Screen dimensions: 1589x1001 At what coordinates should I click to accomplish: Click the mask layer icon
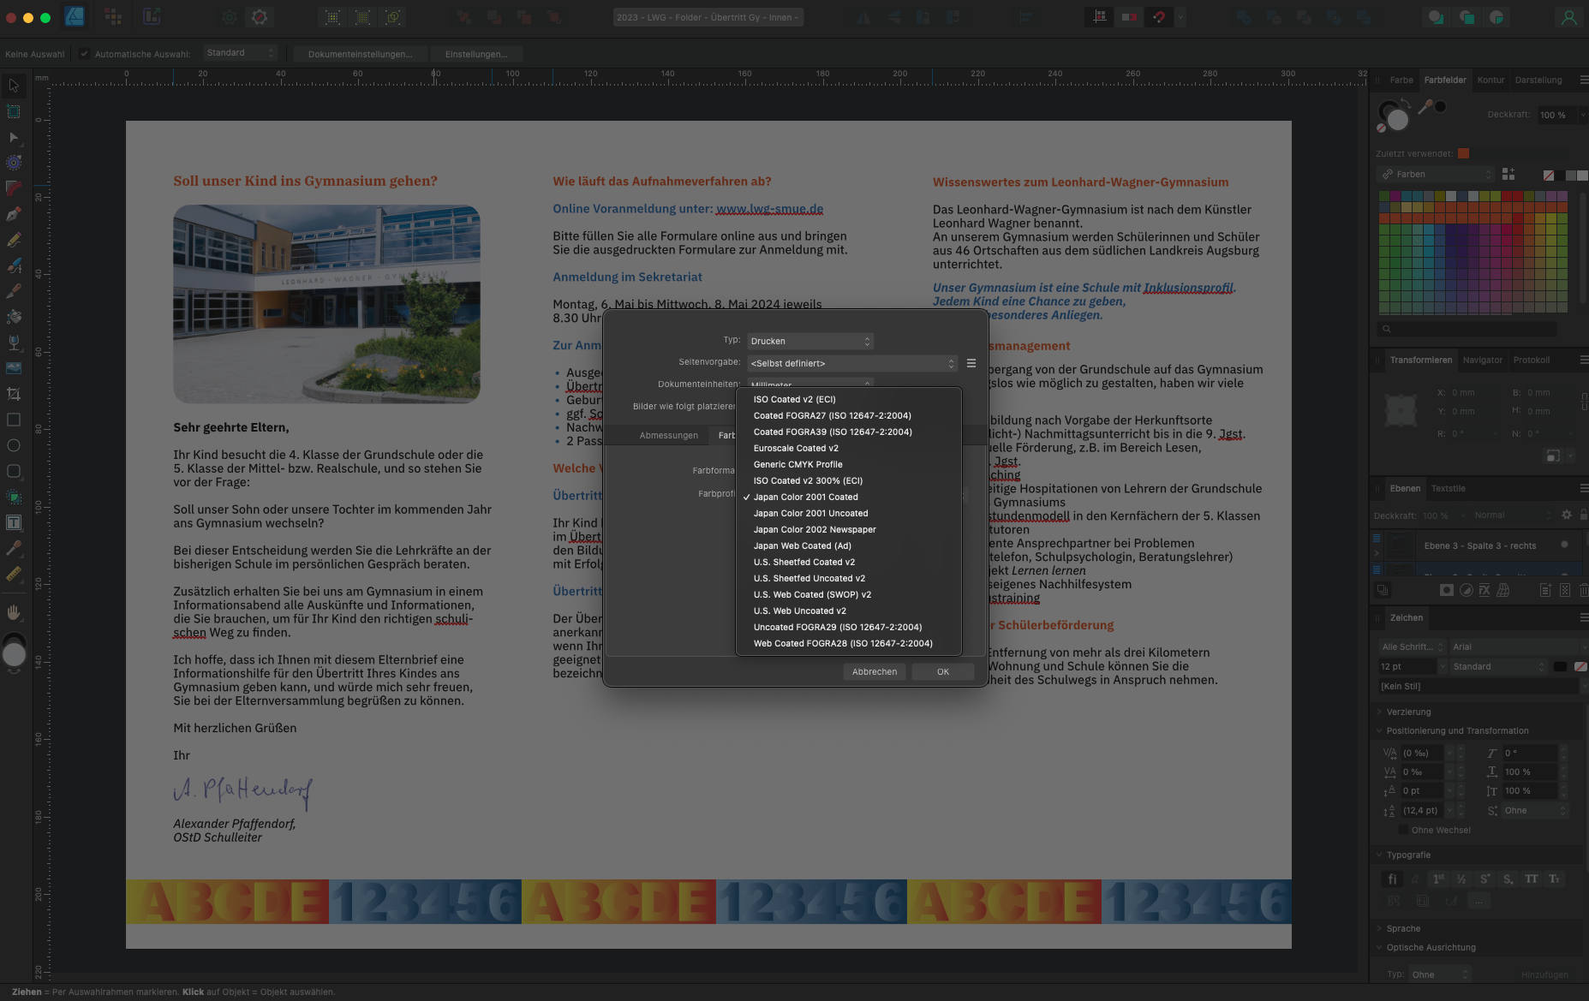pos(1446,590)
